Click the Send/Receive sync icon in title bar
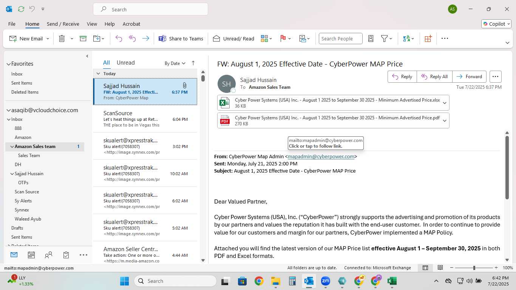 pyautogui.click(x=21, y=9)
